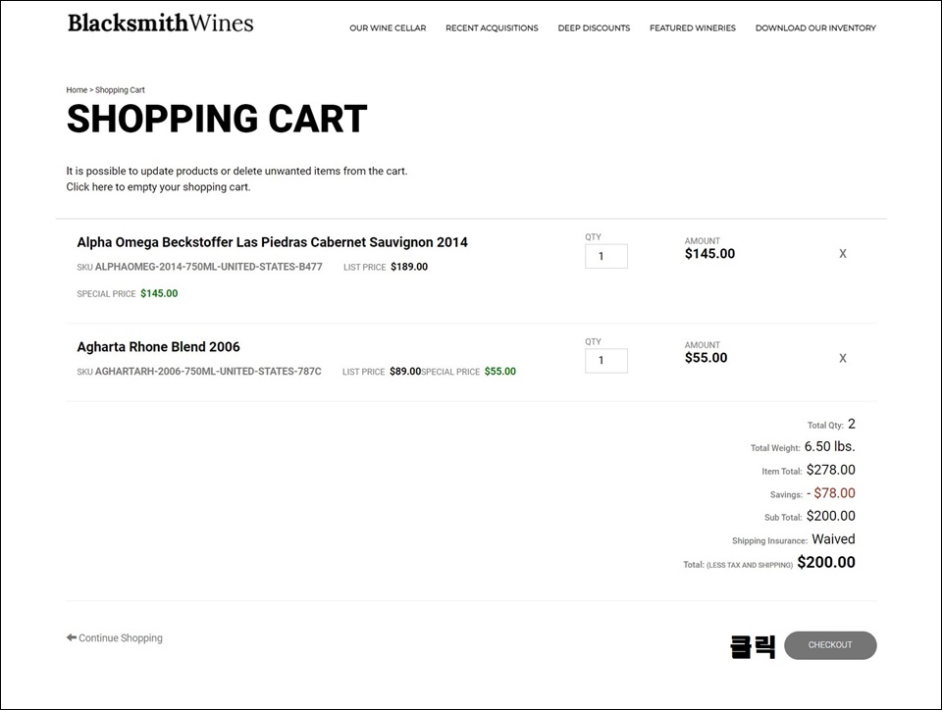The image size is (942, 710).
Task: Click the Blacksmith Wines logo
Action: click(160, 23)
